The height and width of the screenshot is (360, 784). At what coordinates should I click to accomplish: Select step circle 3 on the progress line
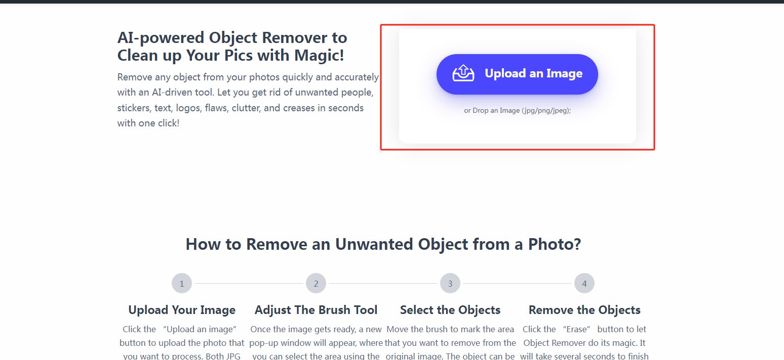(450, 283)
